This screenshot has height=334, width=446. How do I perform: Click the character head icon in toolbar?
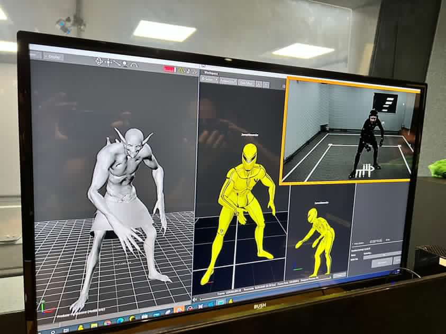tap(125, 64)
